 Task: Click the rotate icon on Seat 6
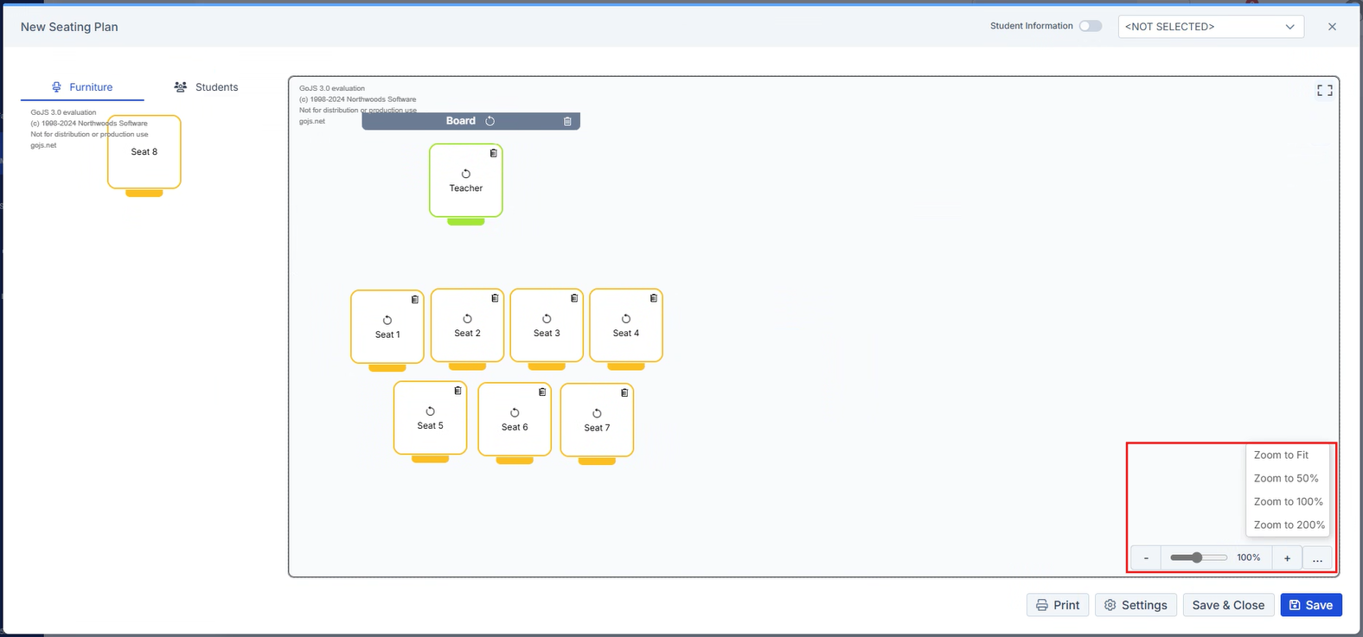click(515, 413)
